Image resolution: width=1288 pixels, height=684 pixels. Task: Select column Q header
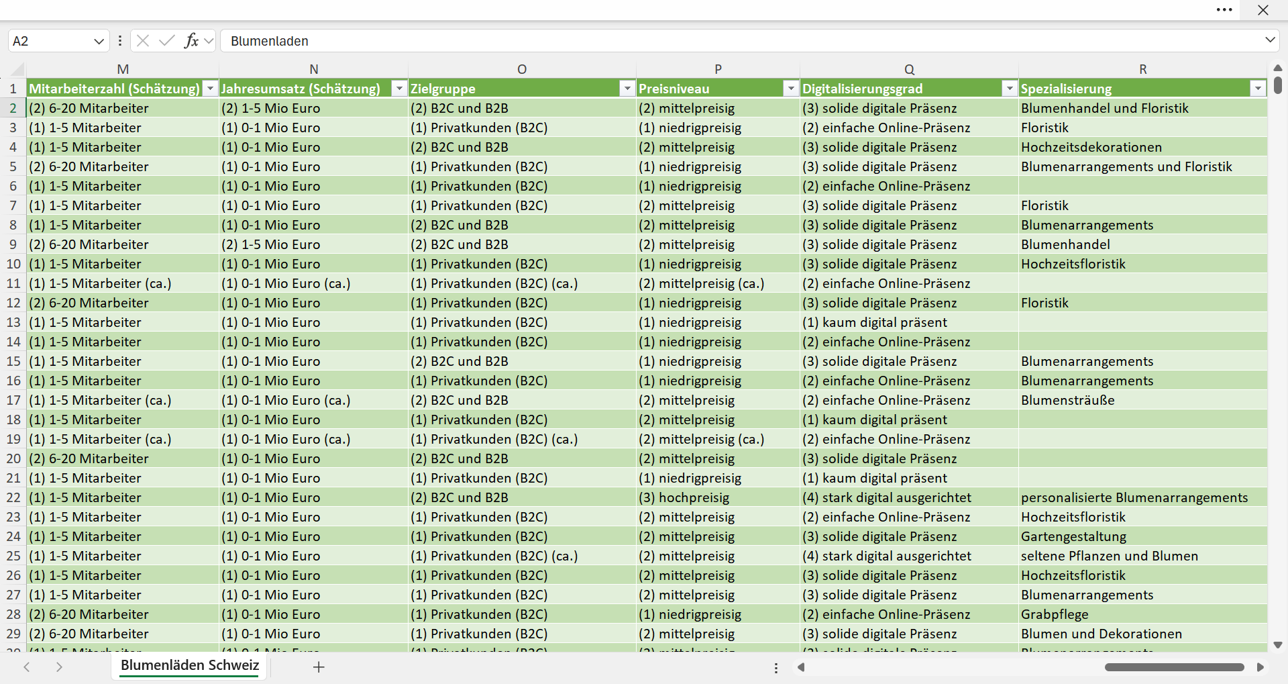pos(909,69)
